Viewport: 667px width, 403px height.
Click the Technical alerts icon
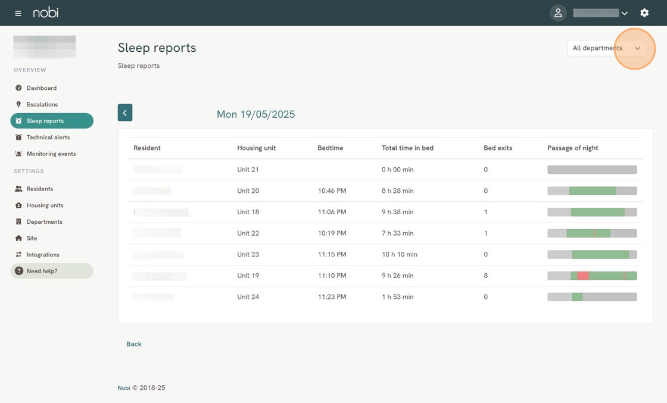pos(18,138)
